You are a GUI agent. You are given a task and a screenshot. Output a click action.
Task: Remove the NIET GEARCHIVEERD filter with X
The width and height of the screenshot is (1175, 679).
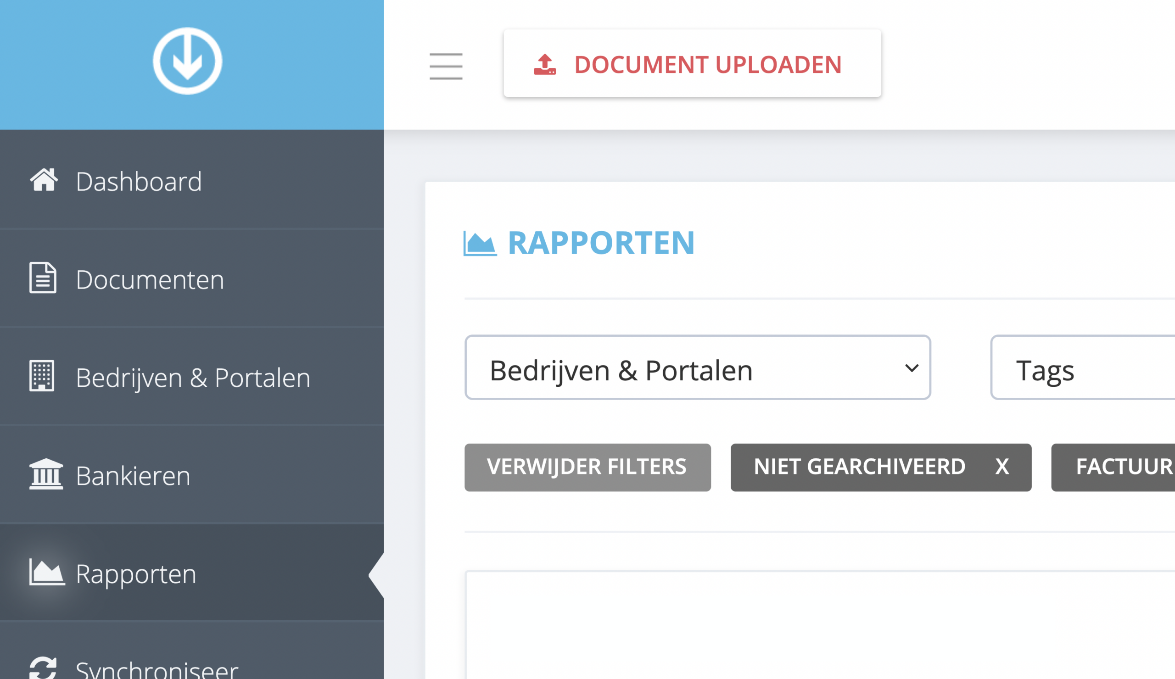tap(1002, 467)
